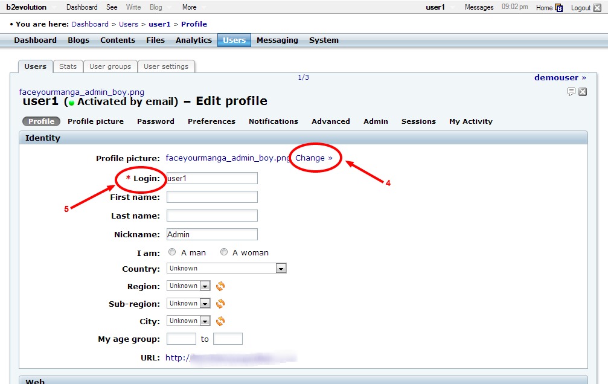Open the Dashboard item in top toolbar
Screen dimensions: 608x384
pyautogui.click(x=82, y=7)
